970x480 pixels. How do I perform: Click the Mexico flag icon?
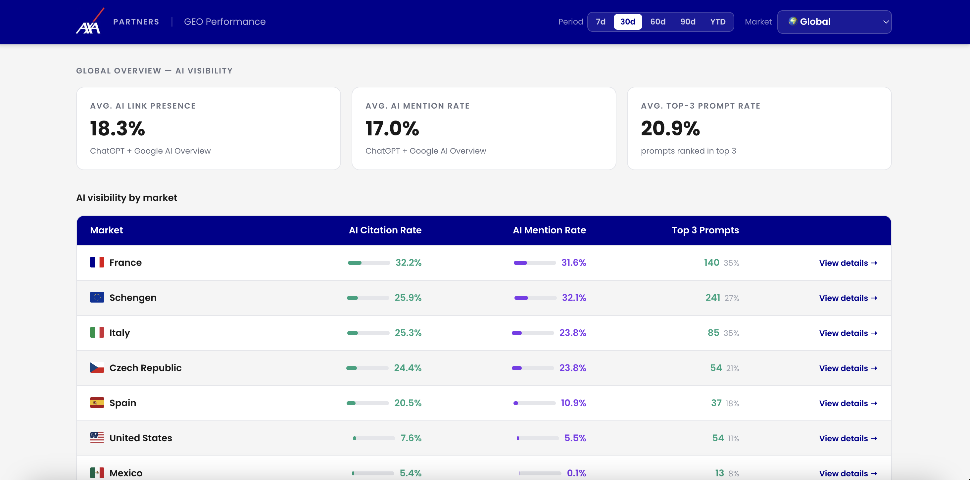click(97, 473)
